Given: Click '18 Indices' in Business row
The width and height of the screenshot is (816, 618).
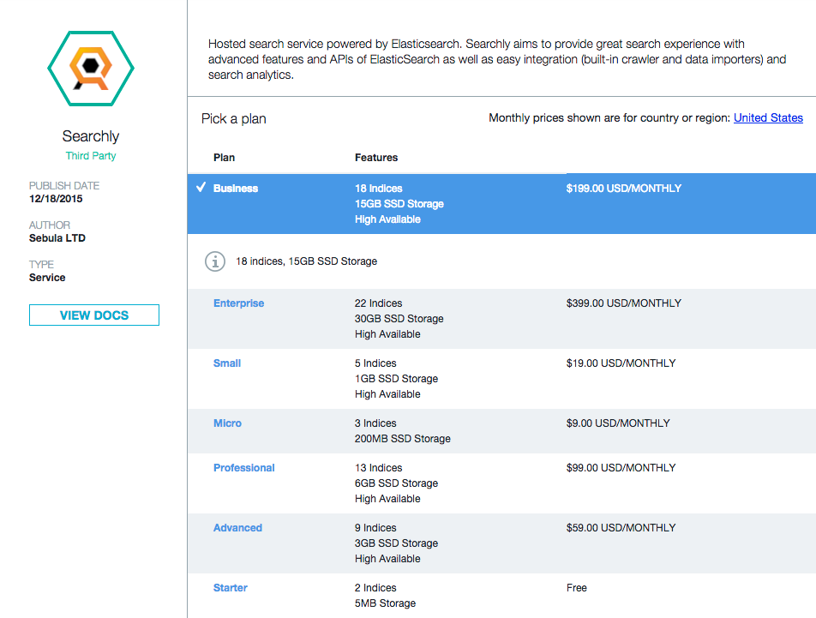Looking at the screenshot, I should pos(378,189).
